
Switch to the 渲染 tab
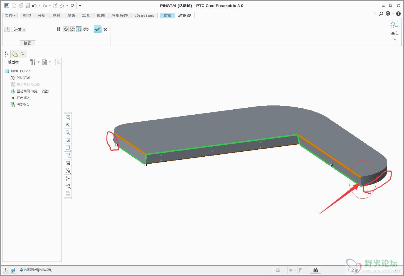coord(71,16)
